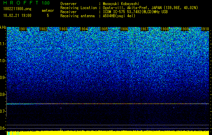Click the 0.9 frequency axis tick

3,78
